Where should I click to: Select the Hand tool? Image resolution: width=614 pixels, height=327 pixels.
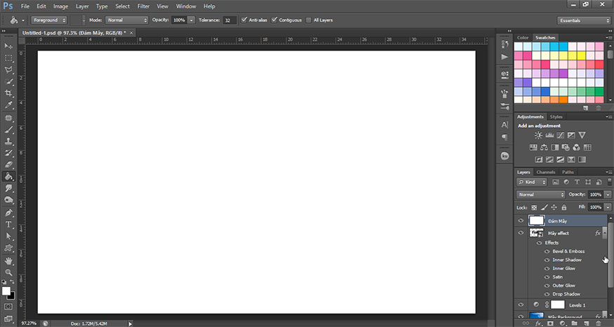(x=8, y=261)
